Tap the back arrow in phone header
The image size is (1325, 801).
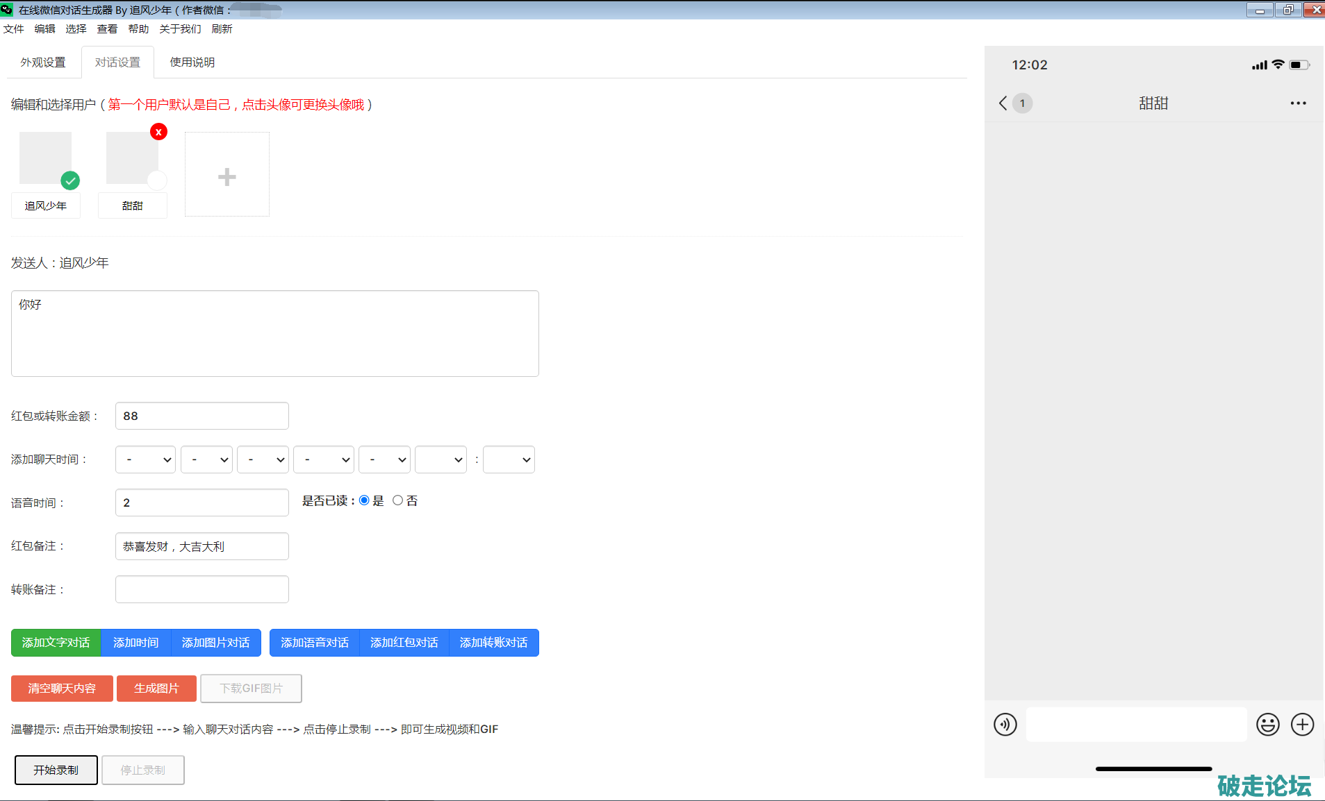[1003, 103]
